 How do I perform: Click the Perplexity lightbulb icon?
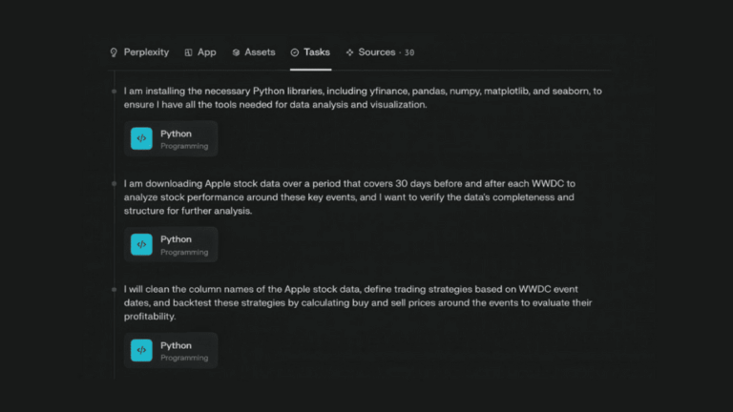point(114,52)
